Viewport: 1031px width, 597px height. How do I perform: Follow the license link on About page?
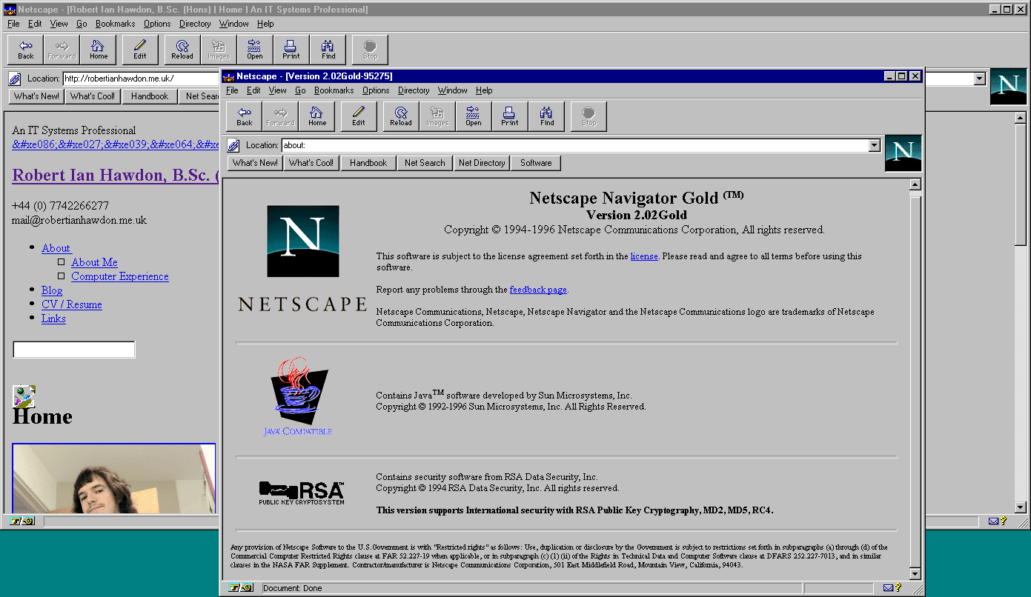[x=644, y=256]
